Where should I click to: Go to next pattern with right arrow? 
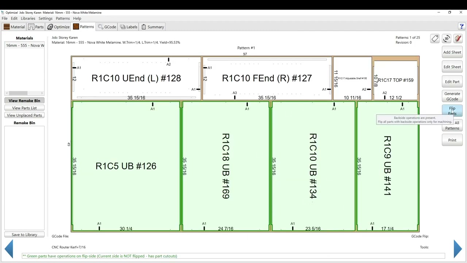coord(458,248)
